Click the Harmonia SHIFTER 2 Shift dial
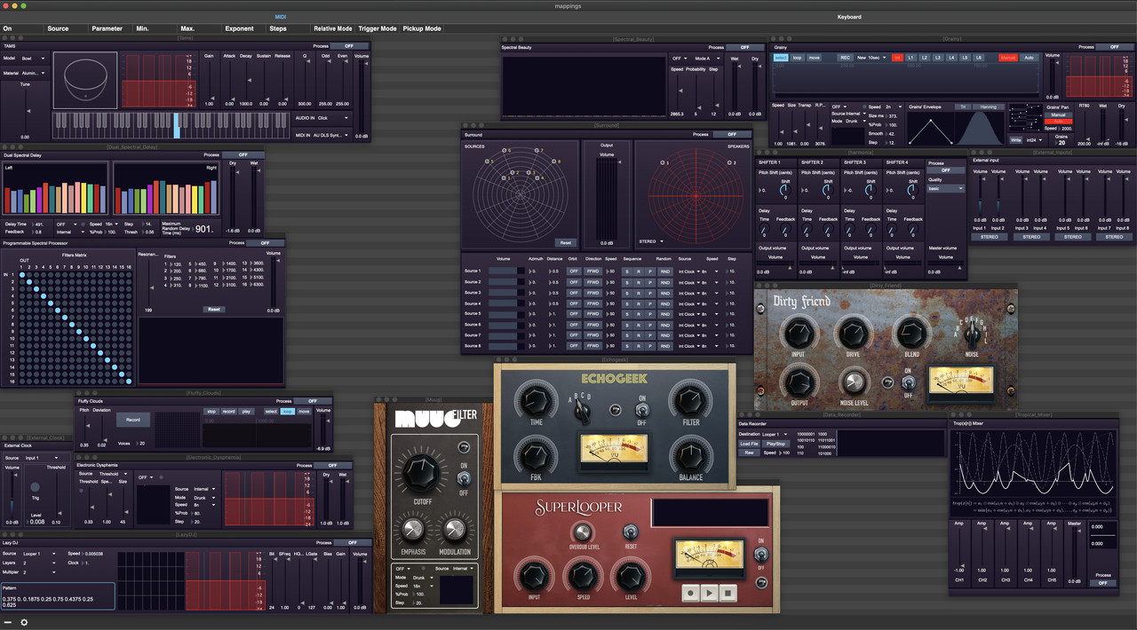This screenshot has height=630, width=1137. point(826,189)
